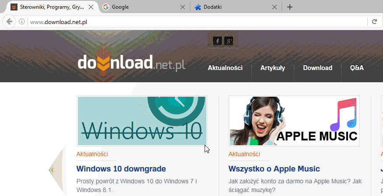Select the Sterowniki, Programy tab
383x196 pixels.
(x=51, y=7)
